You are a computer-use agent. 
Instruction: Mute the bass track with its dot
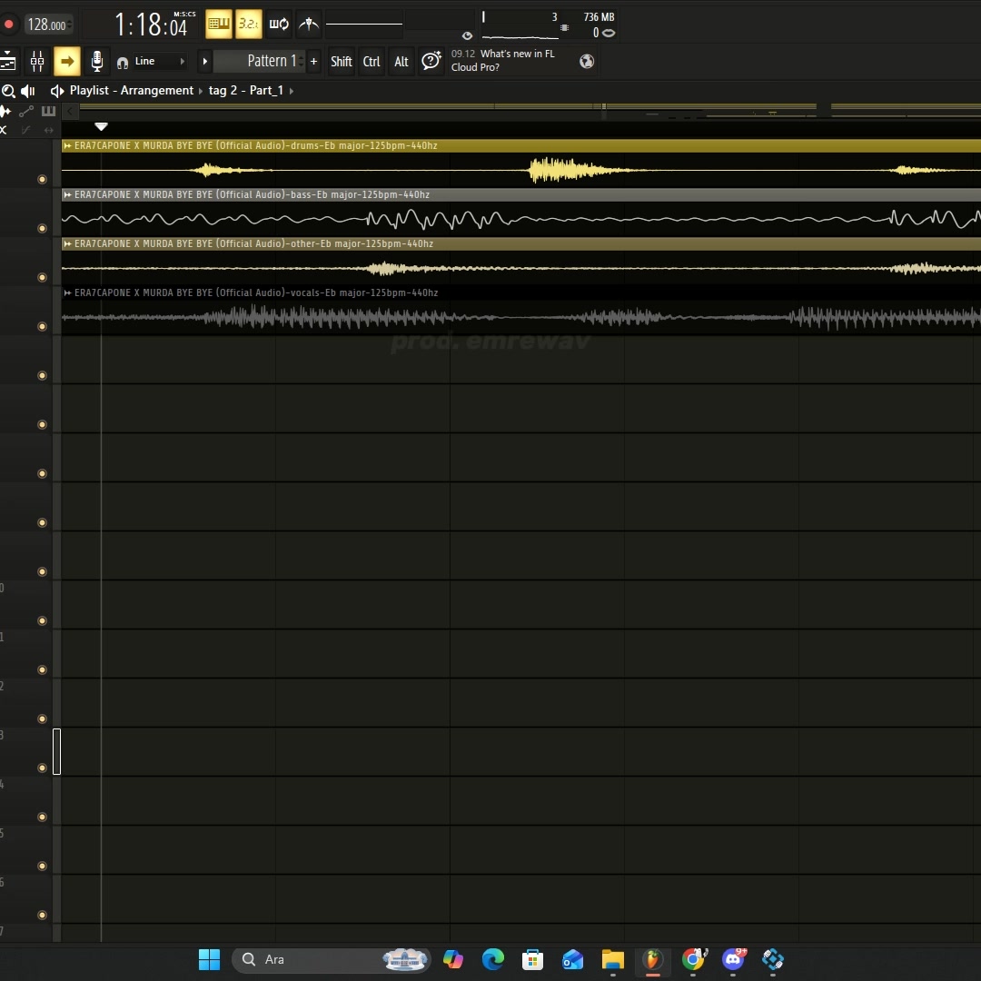pyautogui.click(x=42, y=228)
